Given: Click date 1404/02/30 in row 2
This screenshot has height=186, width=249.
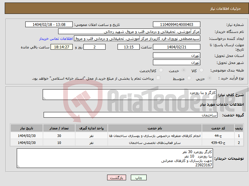Looking at the screenshot, I should click(27, 143).
